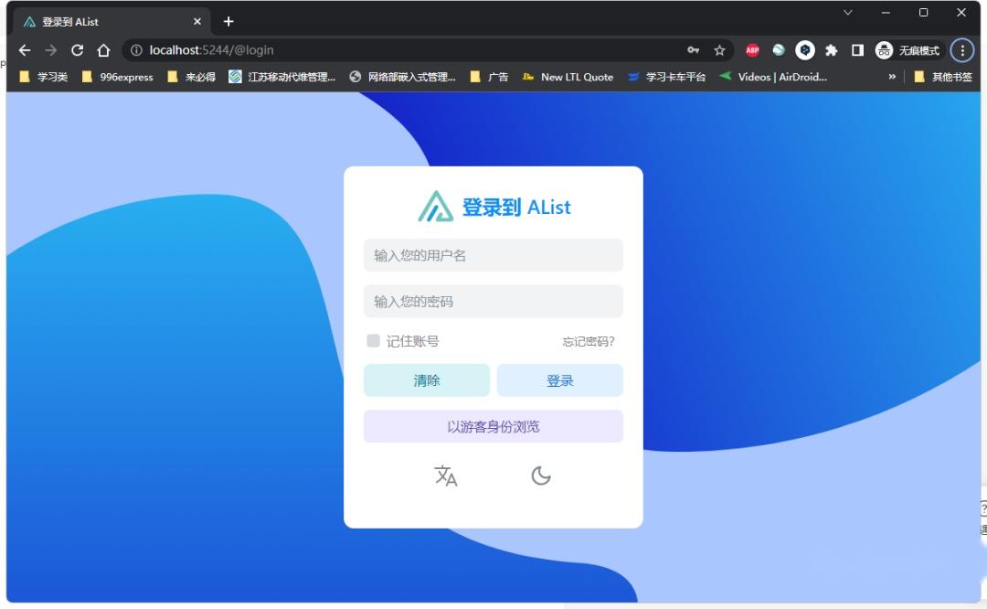This screenshot has height=609, width=987.
Task: Open the Extensions puzzle piece menu
Action: pos(832,50)
